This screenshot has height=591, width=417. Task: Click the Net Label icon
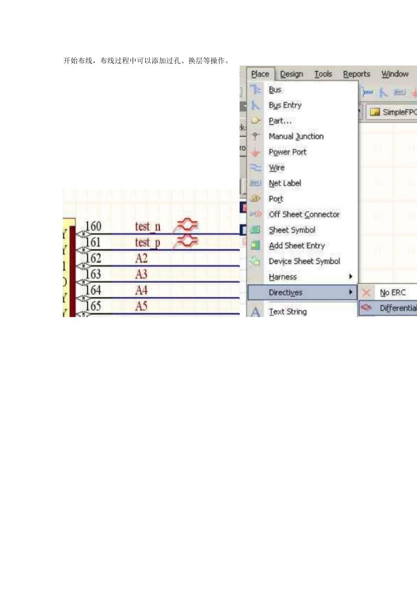point(255,183)
